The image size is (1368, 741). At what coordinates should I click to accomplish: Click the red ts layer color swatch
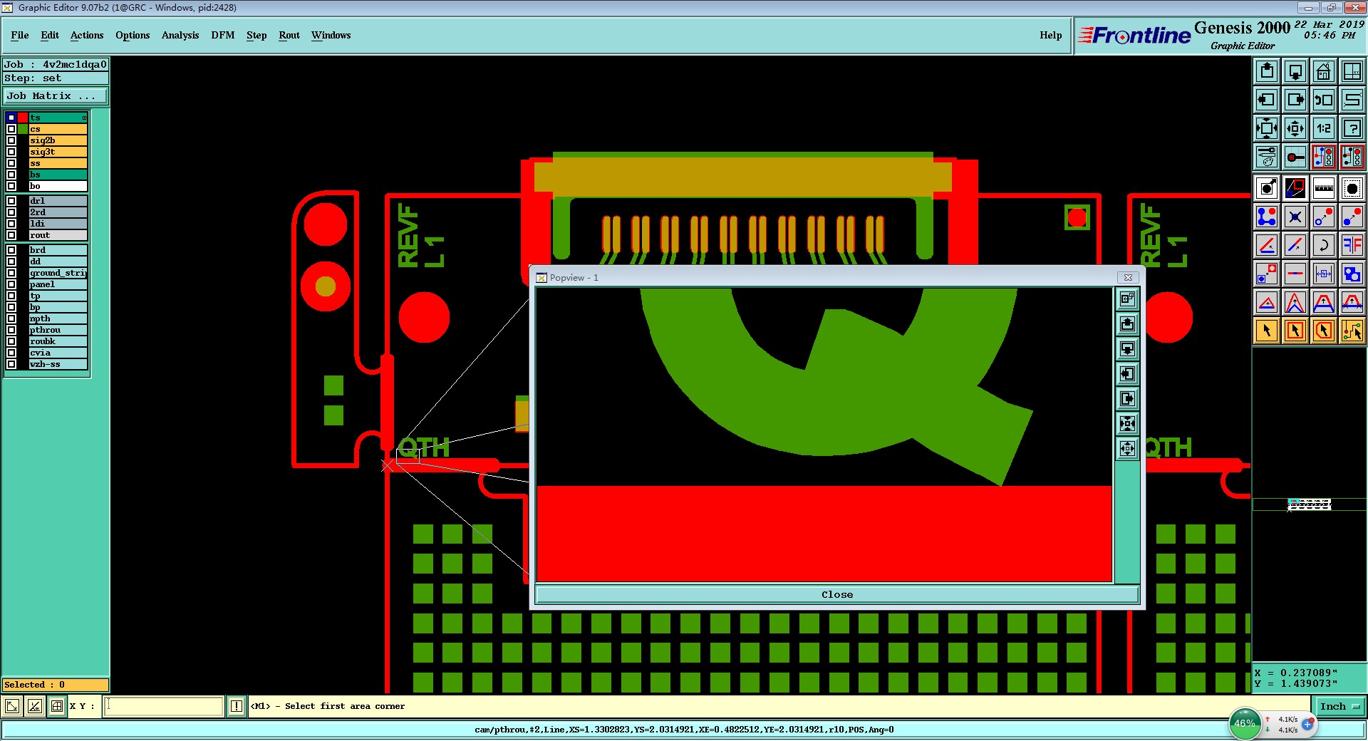pyautogui.click(x=23, y=118)
